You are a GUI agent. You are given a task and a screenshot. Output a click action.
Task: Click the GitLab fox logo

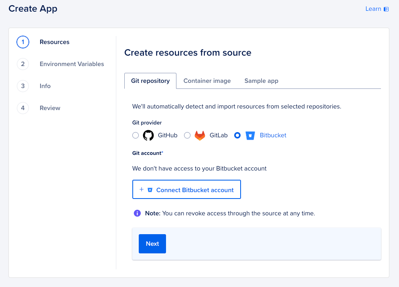[x=200, y=135]
